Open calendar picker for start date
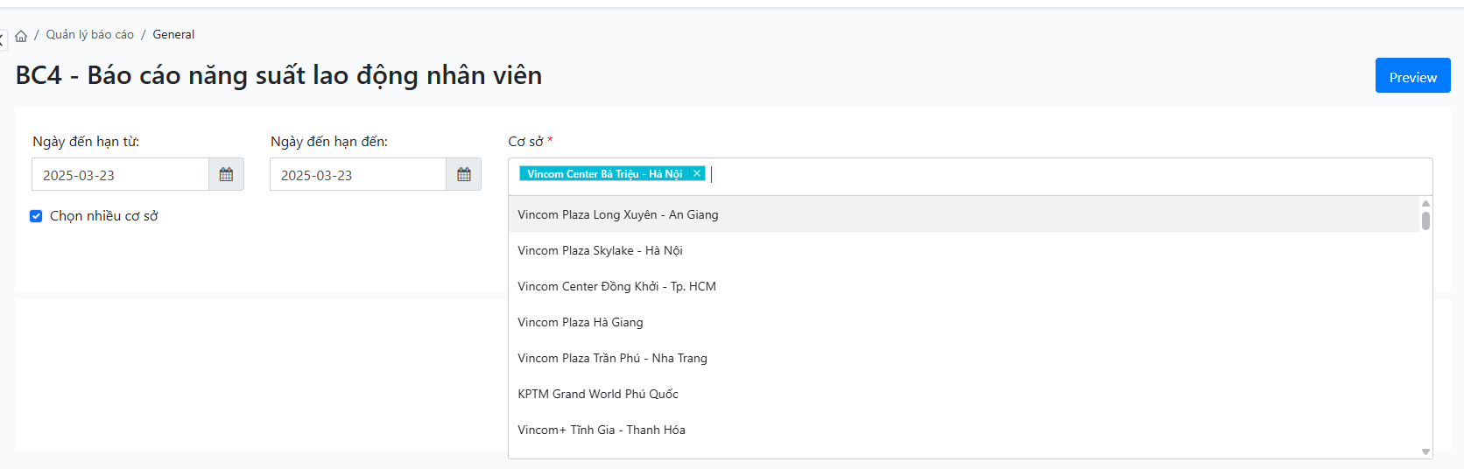The width and height of the screenshot is (1464, 469). point(226,175)
